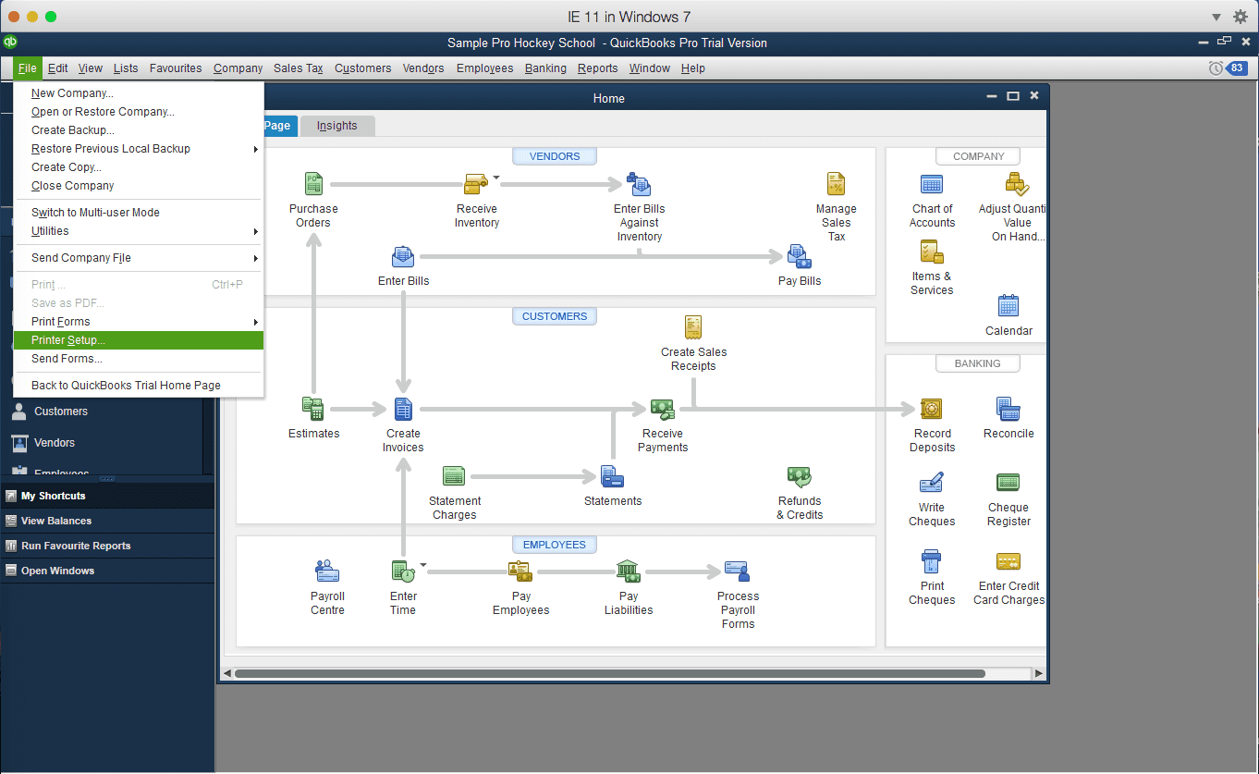The width and height of the screenshot is (1259, 774).
Task: Open the Enter Credit Card Charges icon
Action: [x=1008, y=560]
